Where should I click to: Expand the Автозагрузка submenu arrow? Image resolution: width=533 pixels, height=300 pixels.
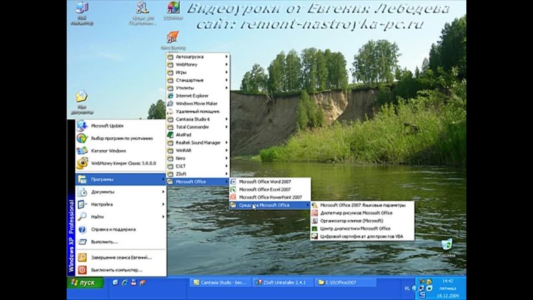(227, 57)
